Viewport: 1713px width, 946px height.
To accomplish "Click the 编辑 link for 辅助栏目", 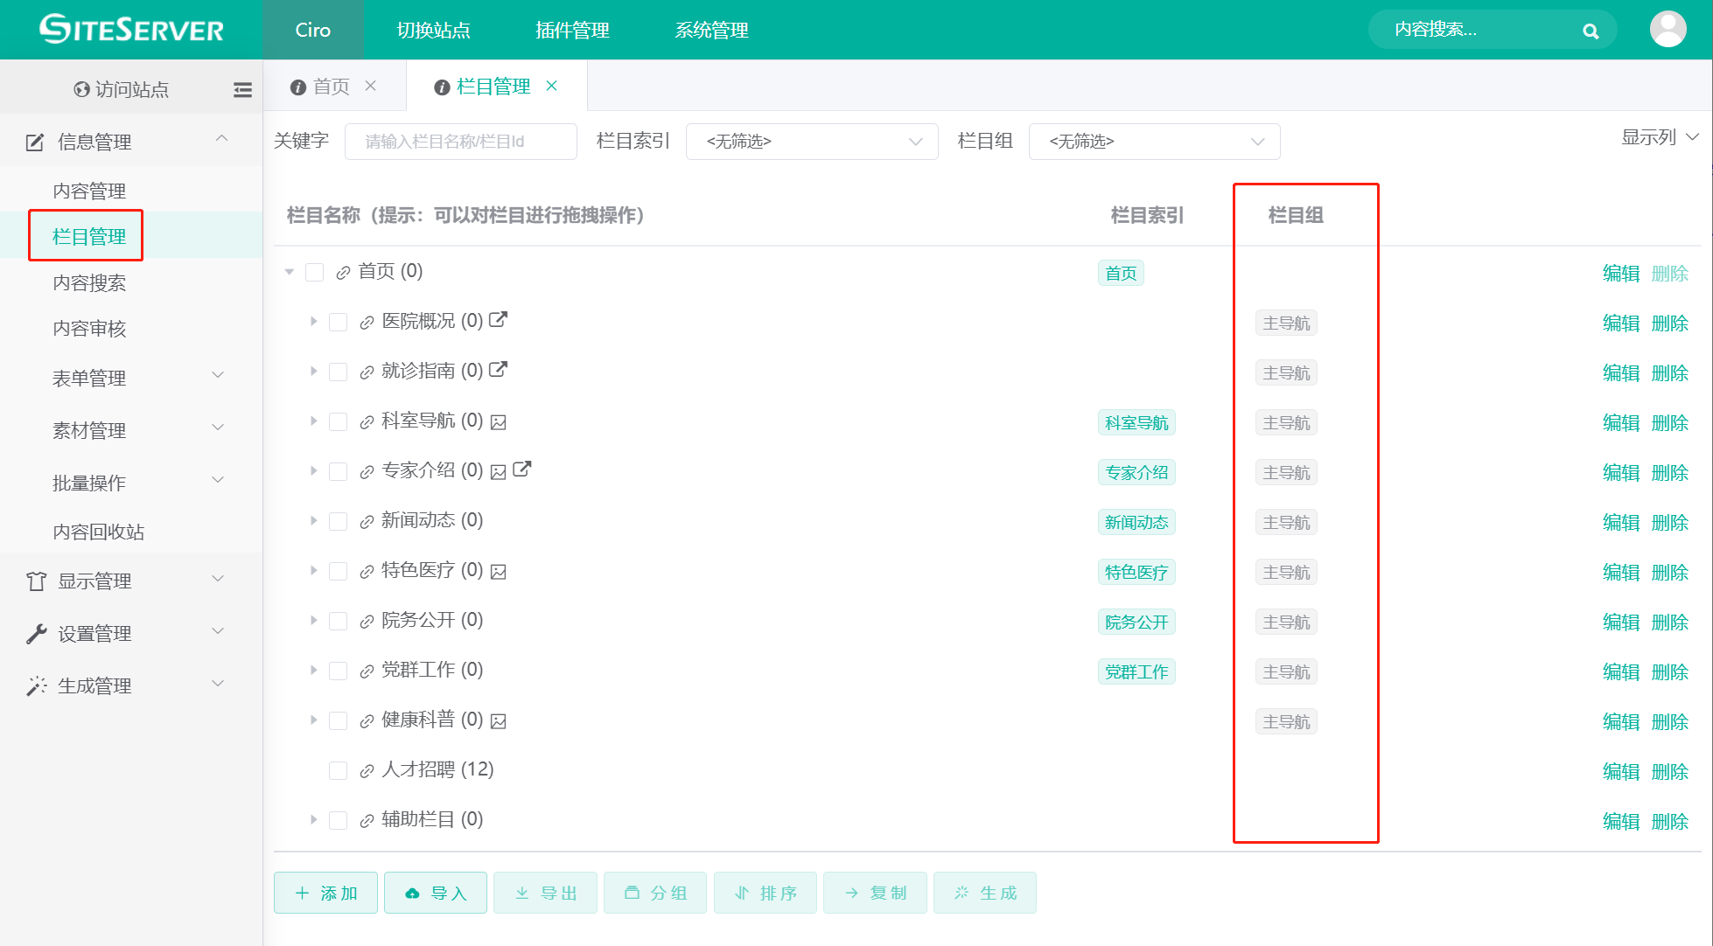I will (x=1620, y=821).
